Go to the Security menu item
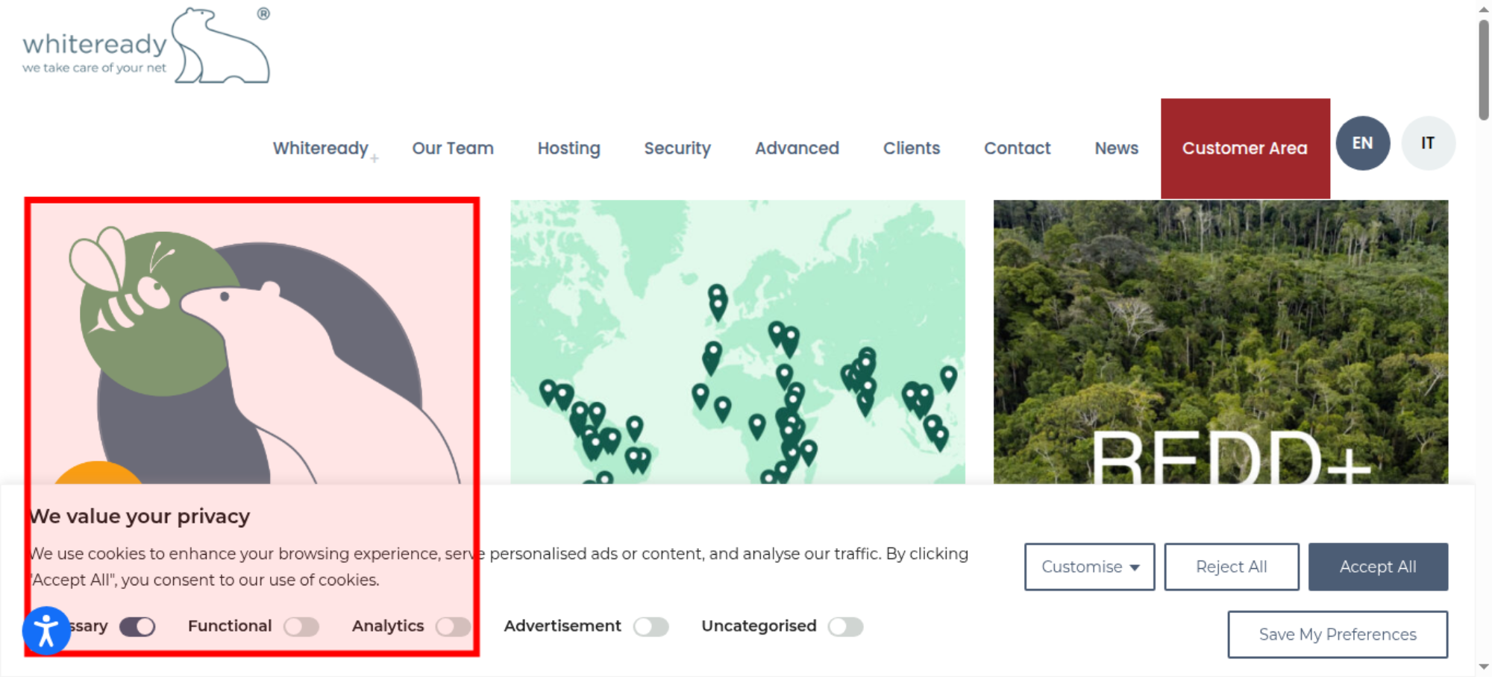This screenshot has width=1492, height=677. [677, 148]
